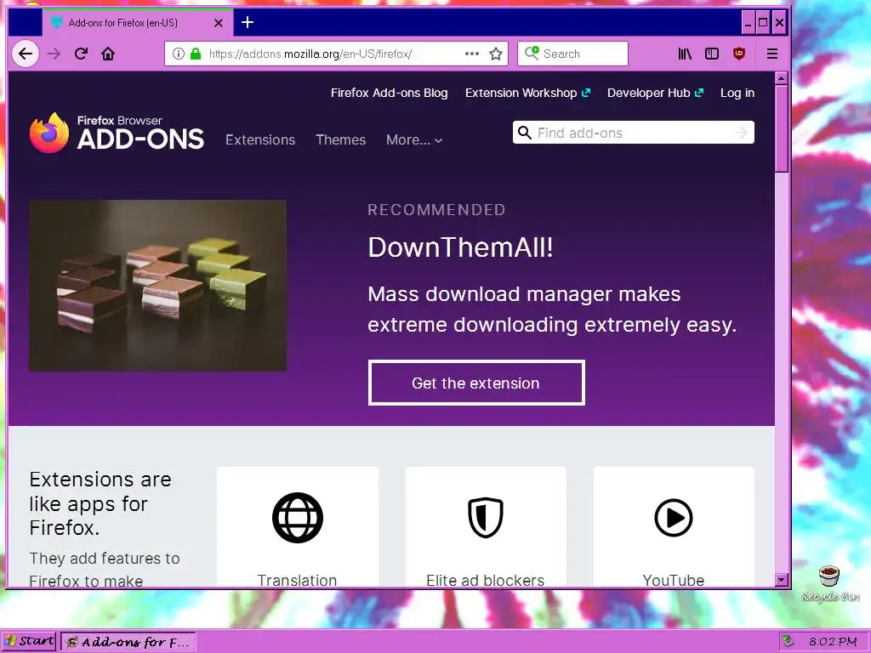Click the system tray icon near clock
Screen dimensions: 871x653
788,641
